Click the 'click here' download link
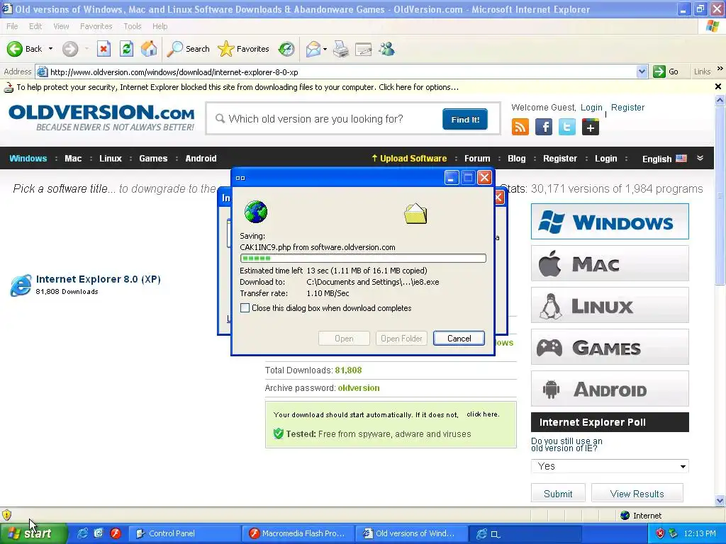The width and height of the screenshot is (726, 544). click(x=482, y=414)
